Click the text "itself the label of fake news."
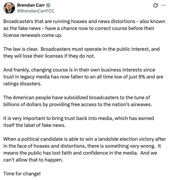 (x=35, y=125)
